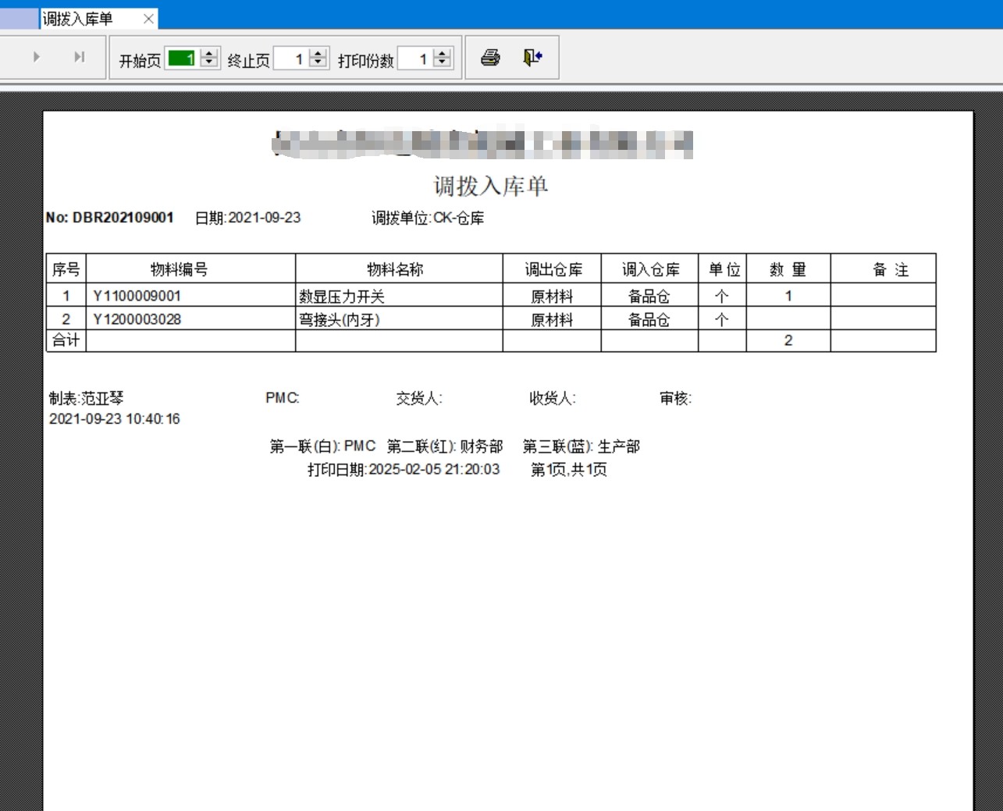Viewport: 1003px width, 811px height.
Task: Jump to last page arrow
Action: click(79, 57)
